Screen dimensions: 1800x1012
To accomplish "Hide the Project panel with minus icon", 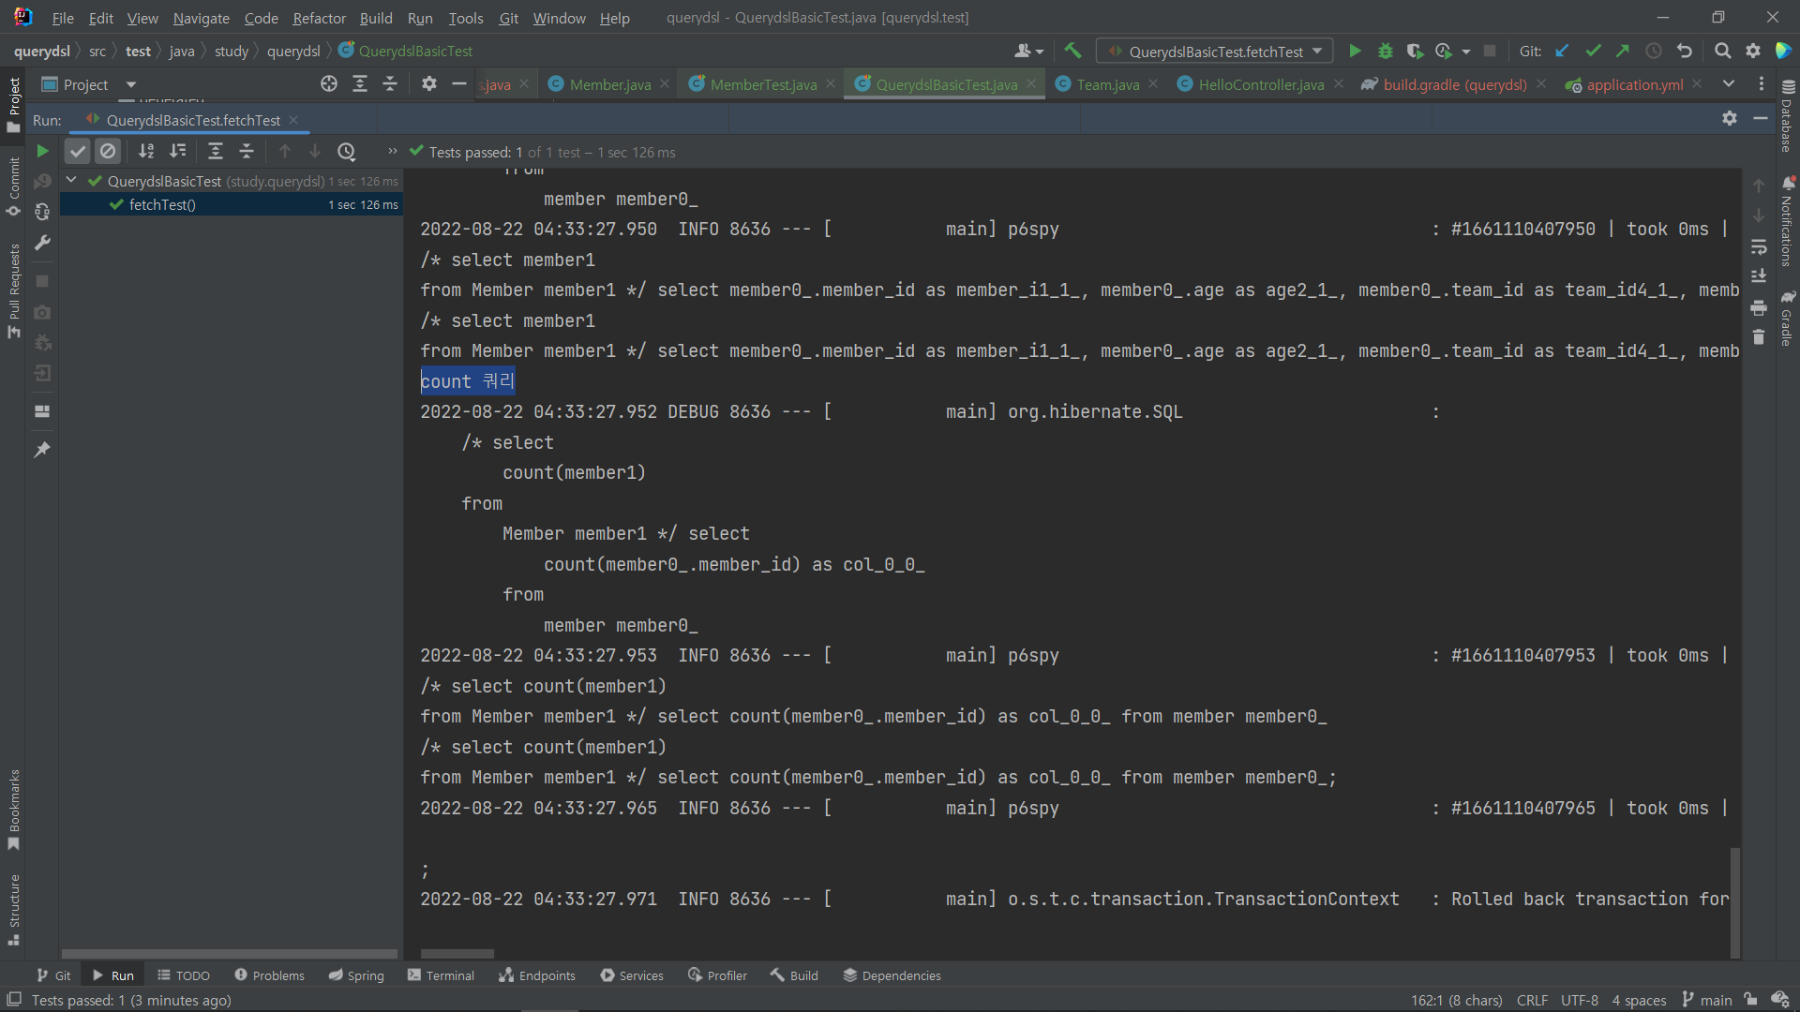I will pos(459,84).
